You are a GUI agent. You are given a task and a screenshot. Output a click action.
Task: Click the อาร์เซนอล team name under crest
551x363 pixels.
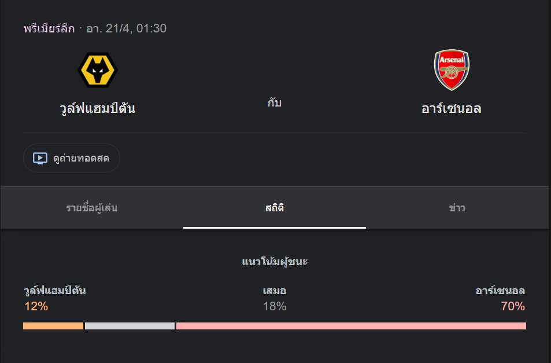452,108
